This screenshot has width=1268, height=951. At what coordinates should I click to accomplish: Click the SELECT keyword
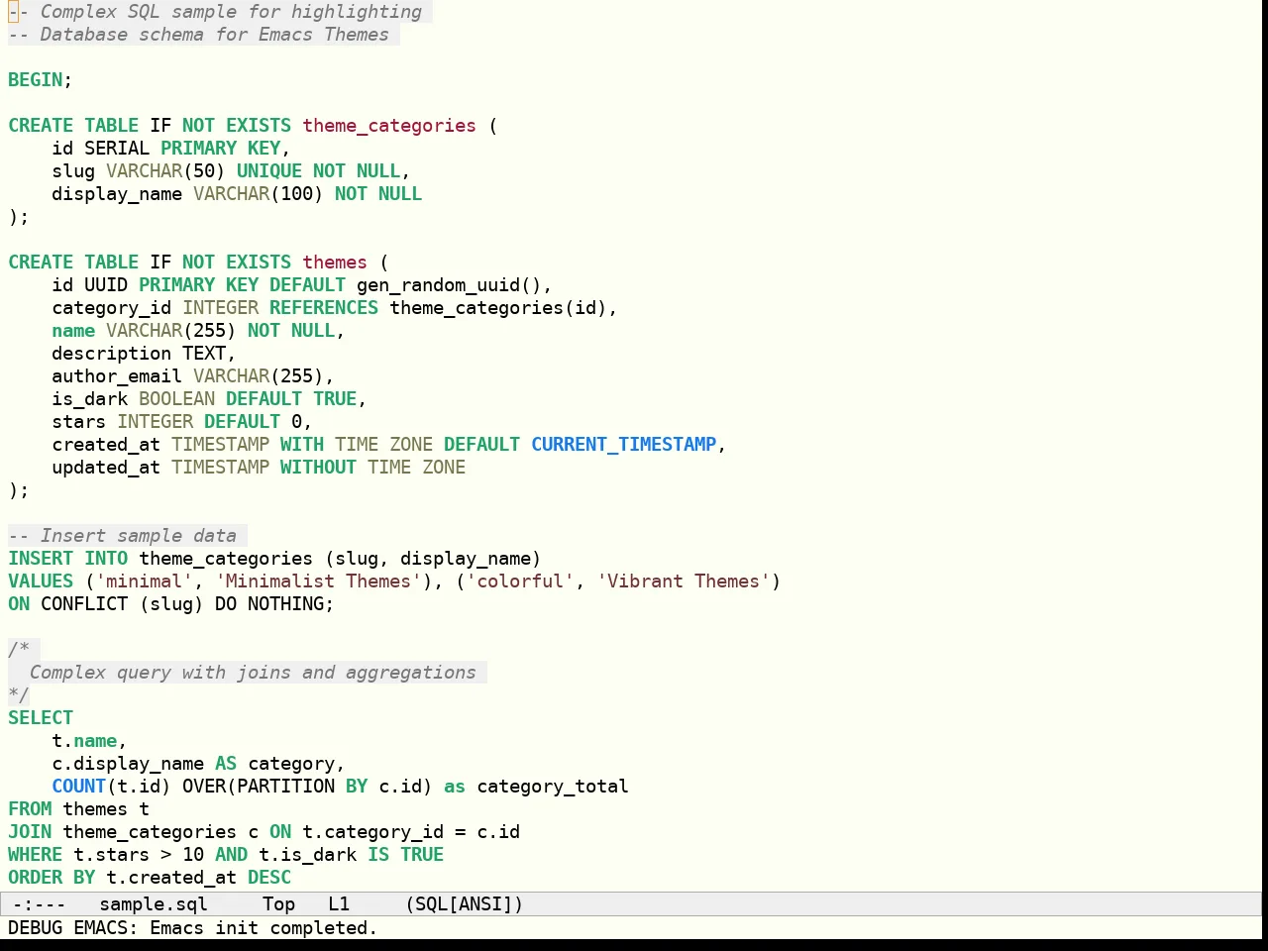coord(41,718)
